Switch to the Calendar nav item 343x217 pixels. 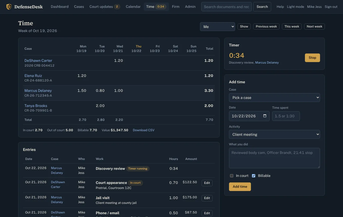point(133,7)
